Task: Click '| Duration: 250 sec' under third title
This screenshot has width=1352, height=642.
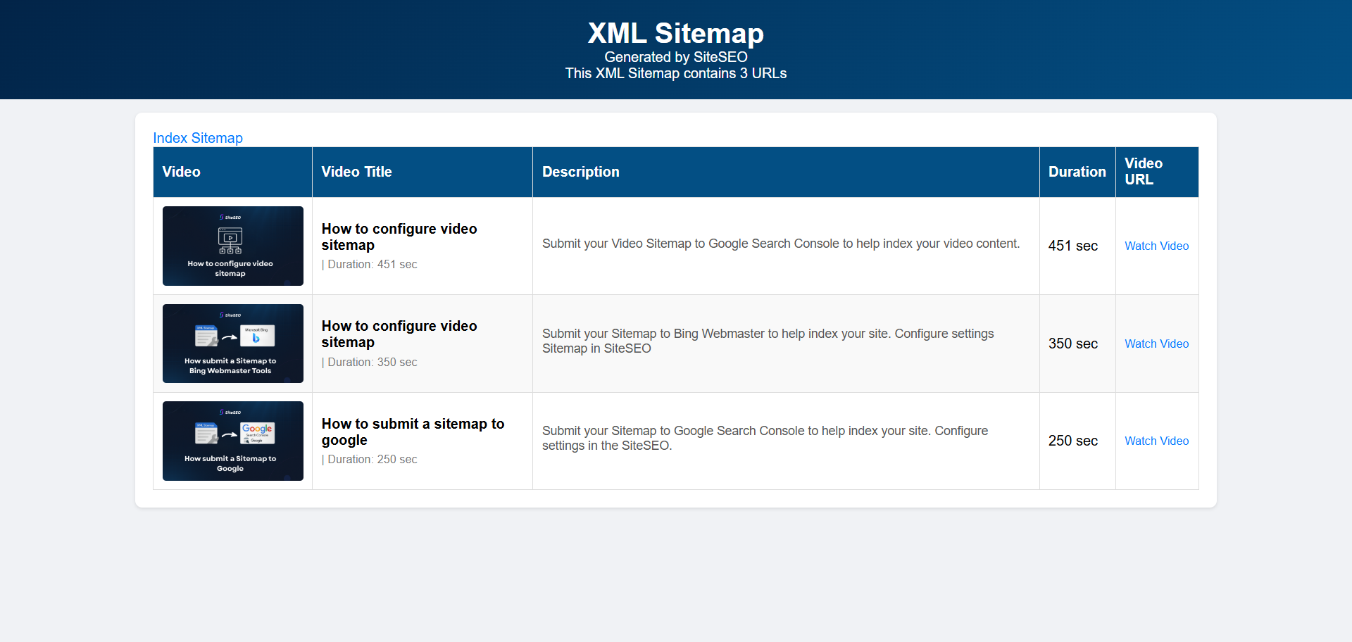Action: coord(370,460)
